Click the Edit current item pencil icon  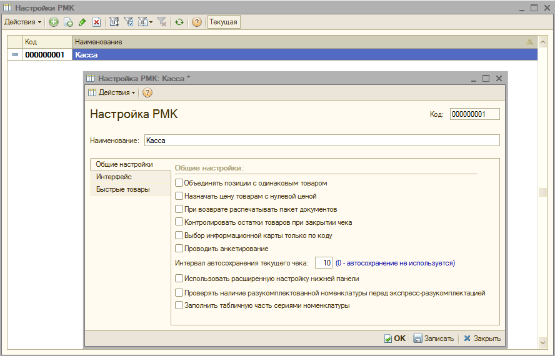point(82,22)
